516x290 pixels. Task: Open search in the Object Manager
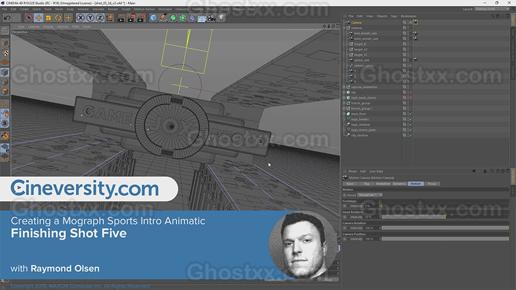(493, 16)
